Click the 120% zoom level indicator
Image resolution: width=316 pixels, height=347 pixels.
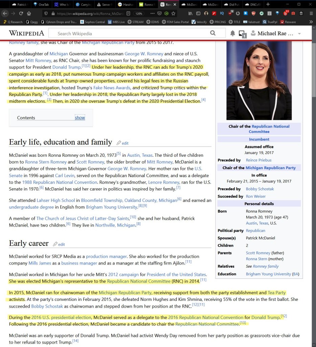pos(139,14)
